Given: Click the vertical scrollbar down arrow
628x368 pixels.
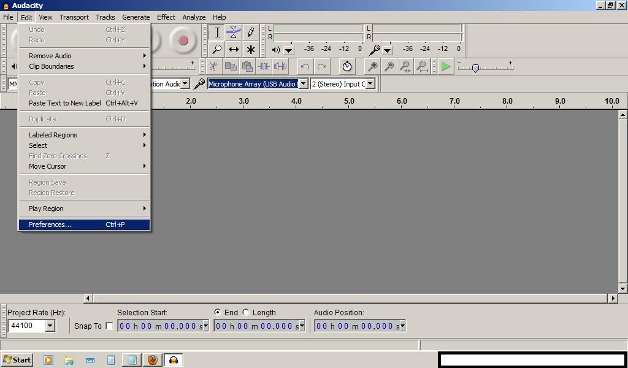Looking at the screenshot, I should [x=622, y=288].
